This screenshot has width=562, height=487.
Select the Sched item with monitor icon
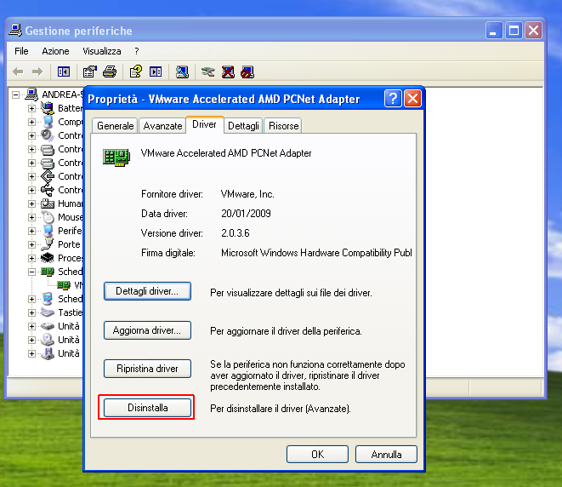tap(70, 299)
